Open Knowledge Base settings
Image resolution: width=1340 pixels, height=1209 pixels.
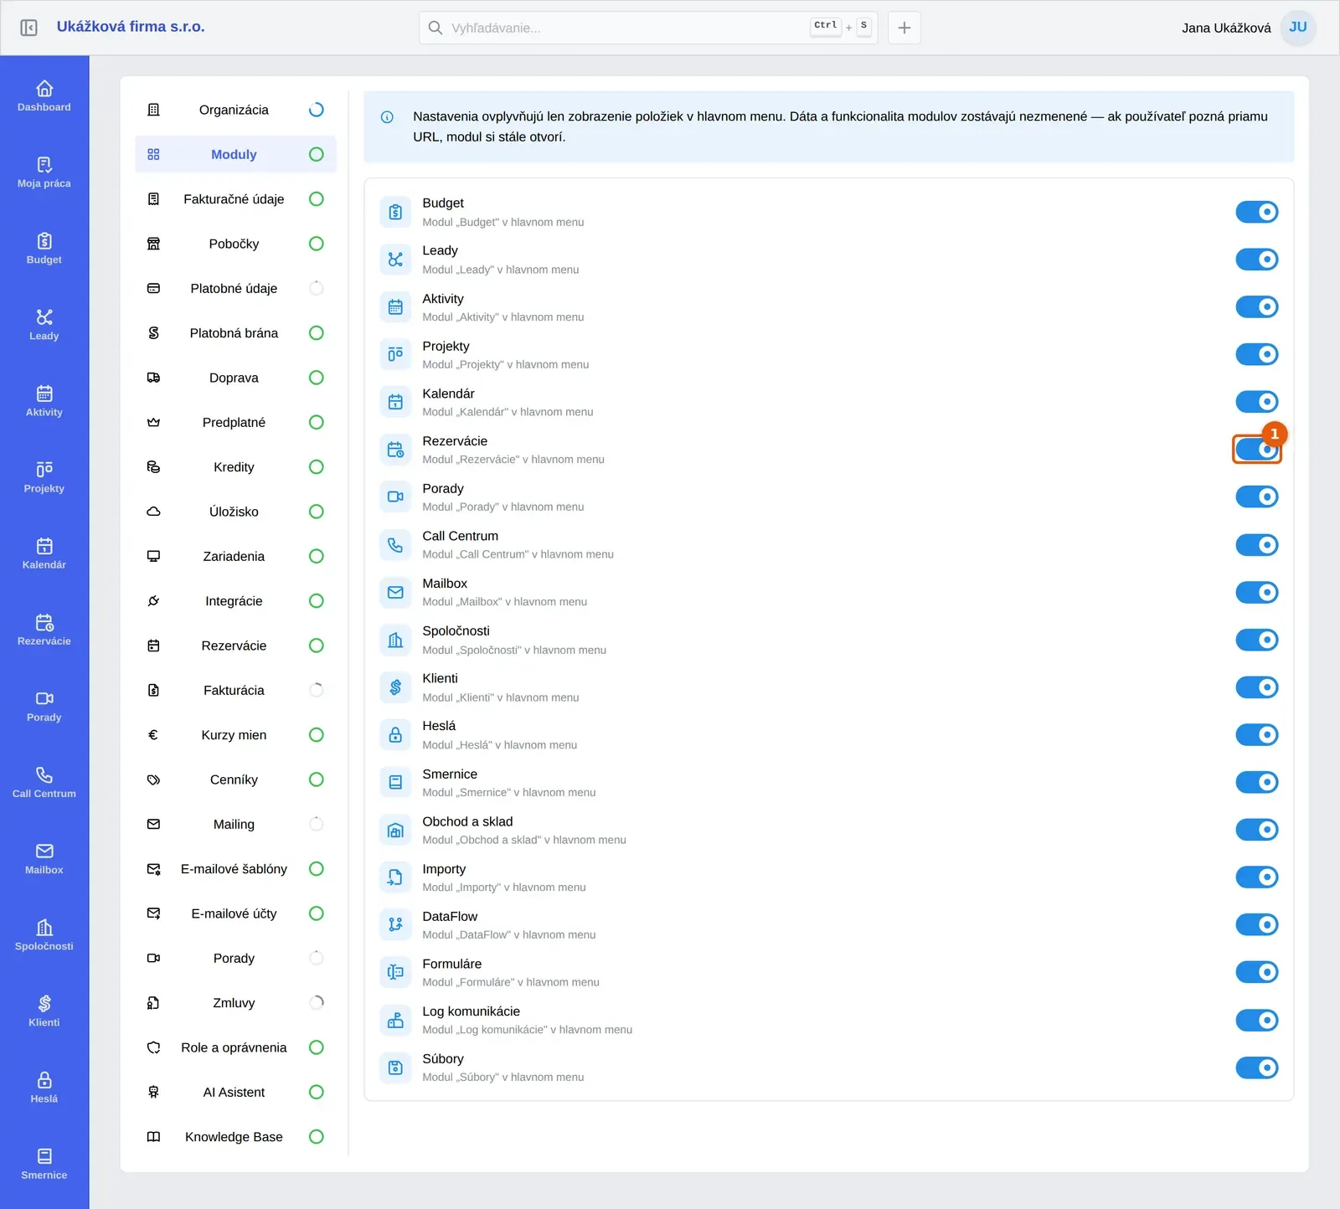[x=235, y=1137]
